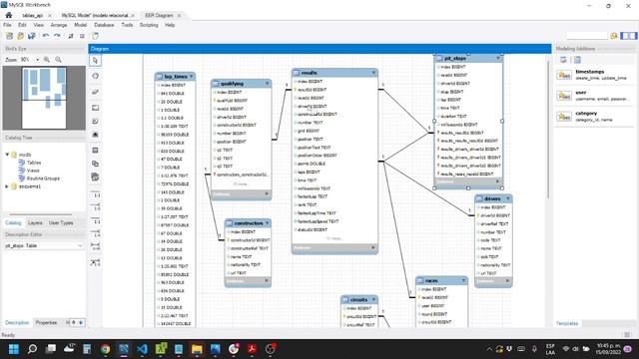Zoom out with the magnifier minus icon
Image resolution: width=639 pixels, height=359 pixels.
click(x=58, y=60)
